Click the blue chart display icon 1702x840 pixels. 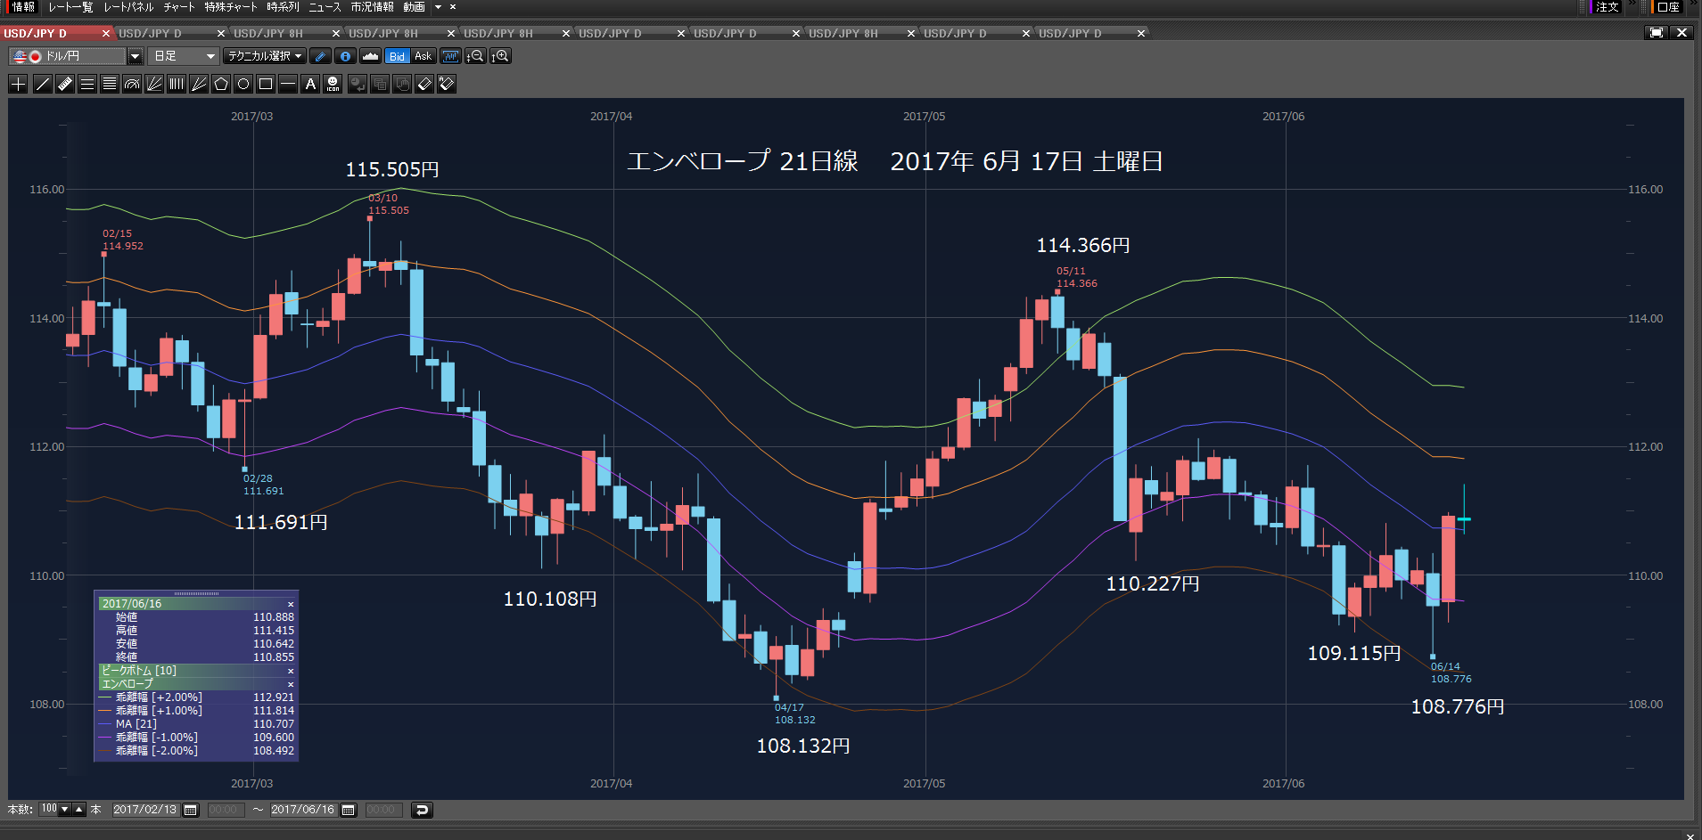tap(451, 56)
